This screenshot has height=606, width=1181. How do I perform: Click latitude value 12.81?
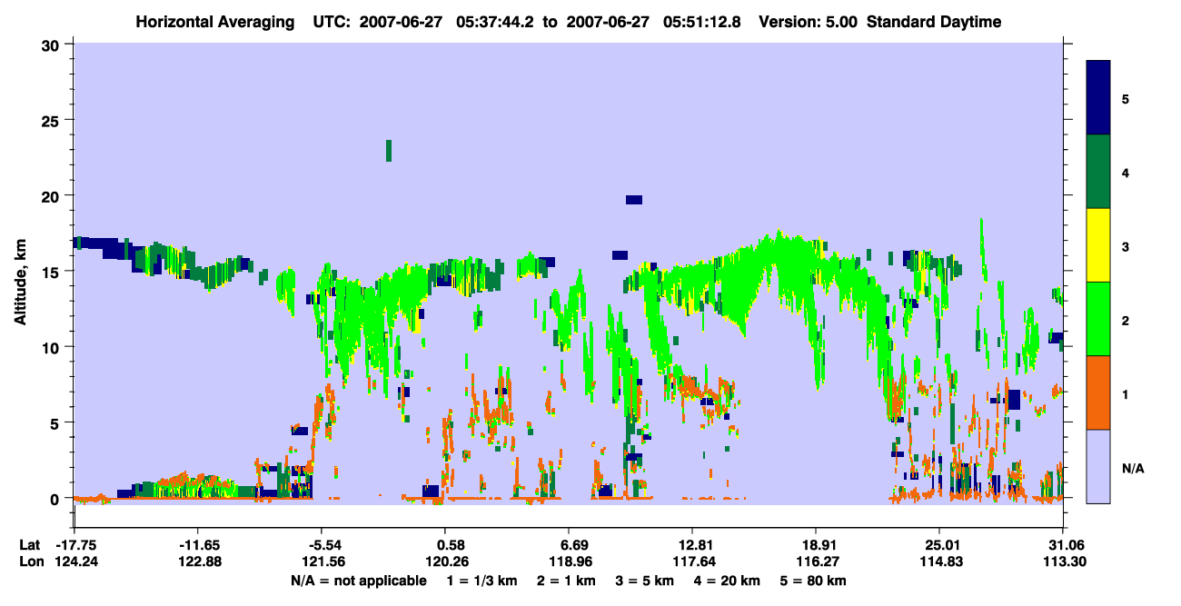tap(693, 545)
